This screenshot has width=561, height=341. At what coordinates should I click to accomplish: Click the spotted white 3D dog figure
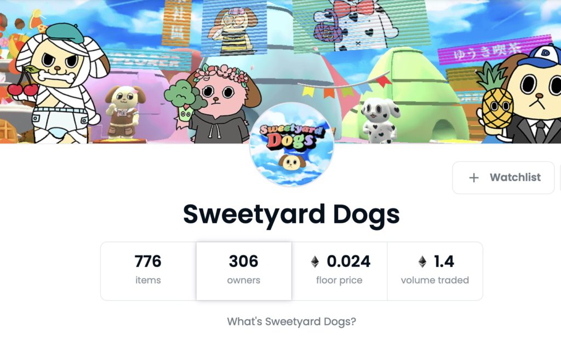coord(380,120)
